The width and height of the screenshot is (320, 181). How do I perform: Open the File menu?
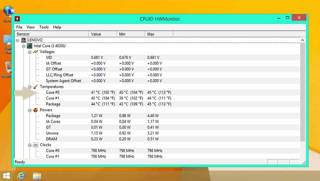[19, 27]
